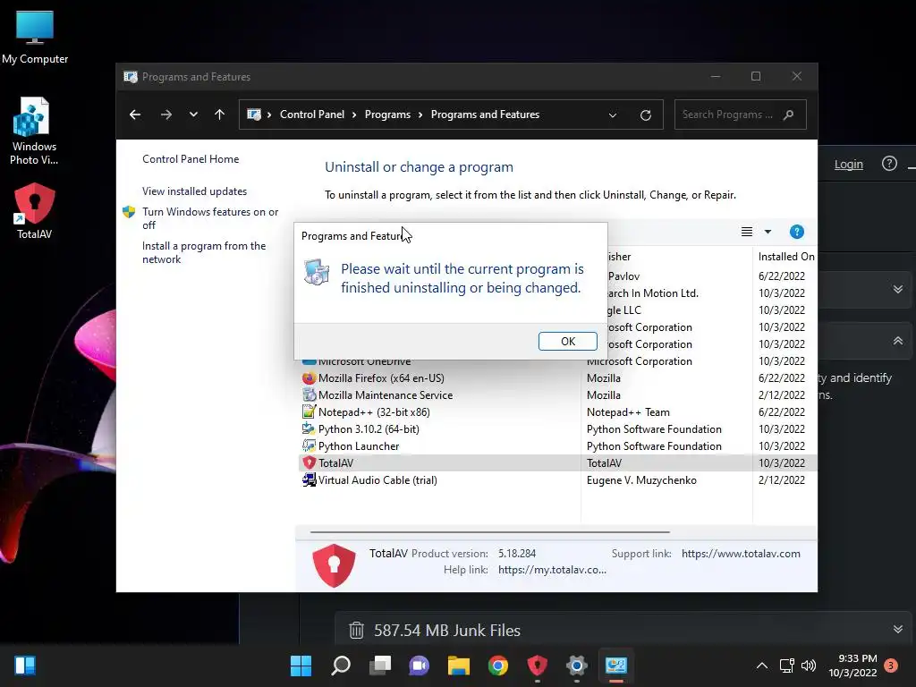Image resolution: width=916 pixels, height=687 pixels.
Task: Select Python 3.10.2 (64-bit) entry
Action: click(x=557, y=428)
